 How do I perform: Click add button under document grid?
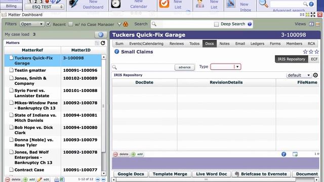137,154
